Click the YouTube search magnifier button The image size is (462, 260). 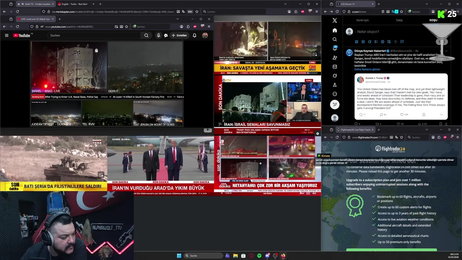(146, 35)
